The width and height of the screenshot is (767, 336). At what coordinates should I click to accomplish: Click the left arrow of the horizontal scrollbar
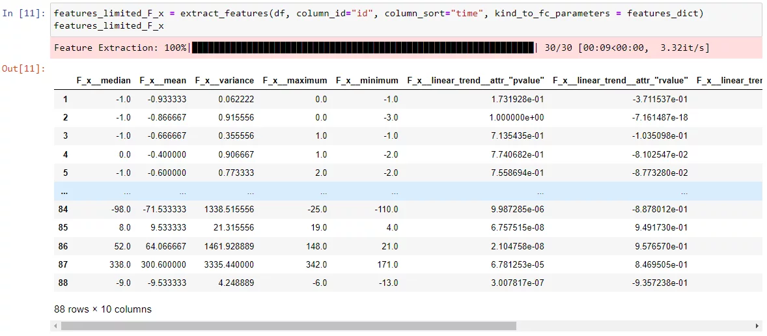click(55, 326)
